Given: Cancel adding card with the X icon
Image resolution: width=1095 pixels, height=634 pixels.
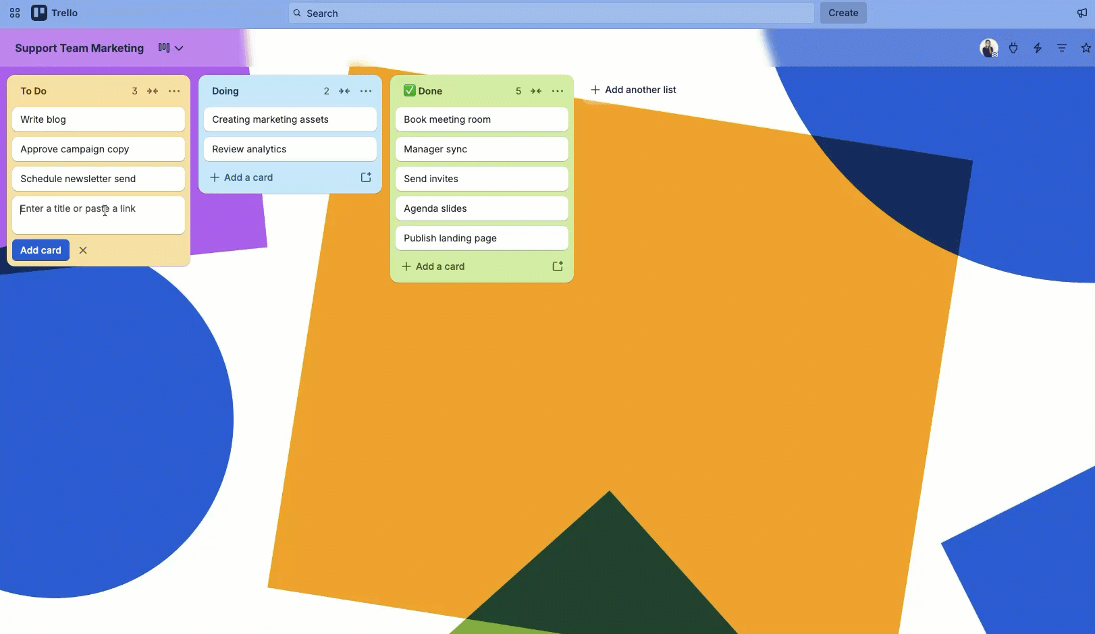Looking at the screenshot, I should [x=83, y=250].
